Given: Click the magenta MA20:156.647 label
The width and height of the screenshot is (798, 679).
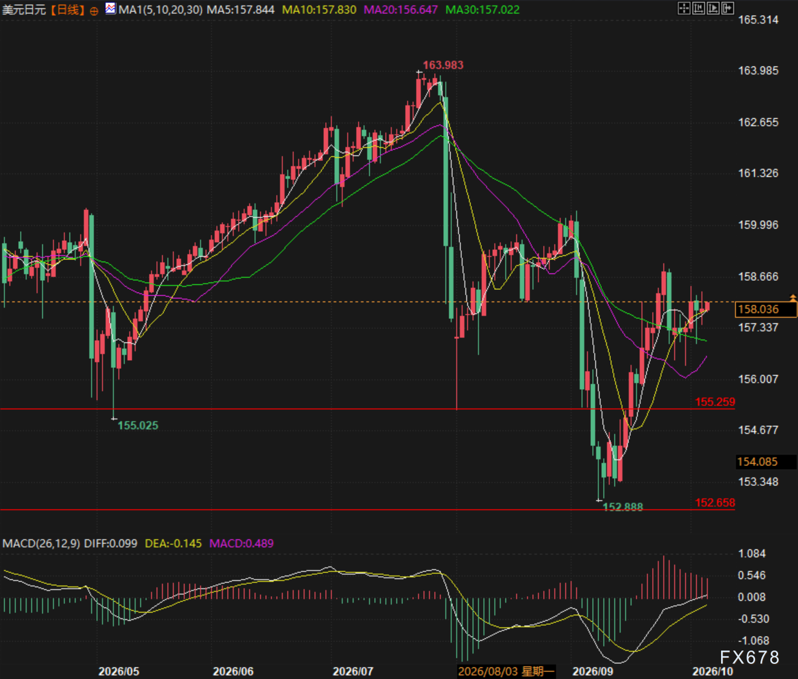Looking at the screenshot, I should [x=401, y=10].
